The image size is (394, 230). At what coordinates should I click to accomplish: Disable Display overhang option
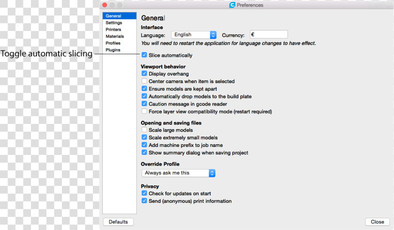[x=144, y=73]
